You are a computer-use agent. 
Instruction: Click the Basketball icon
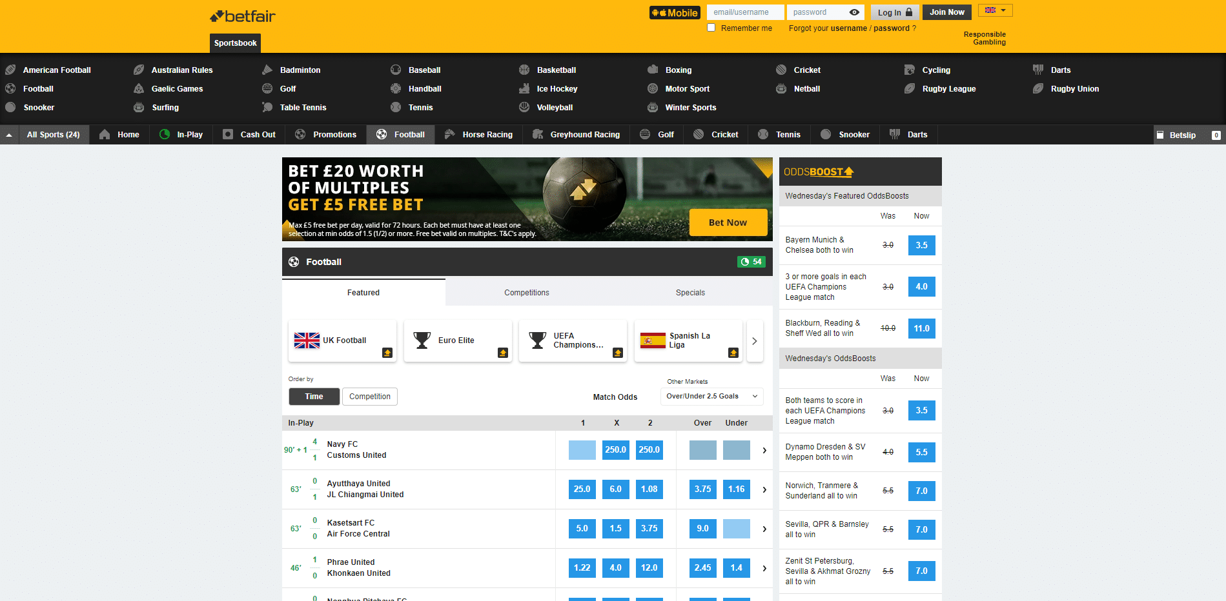[524, 70]
